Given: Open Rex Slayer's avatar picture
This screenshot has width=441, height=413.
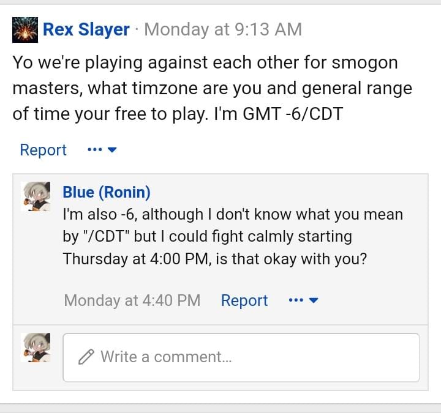Looking at the screenshot, I should (x=25, y=30).
